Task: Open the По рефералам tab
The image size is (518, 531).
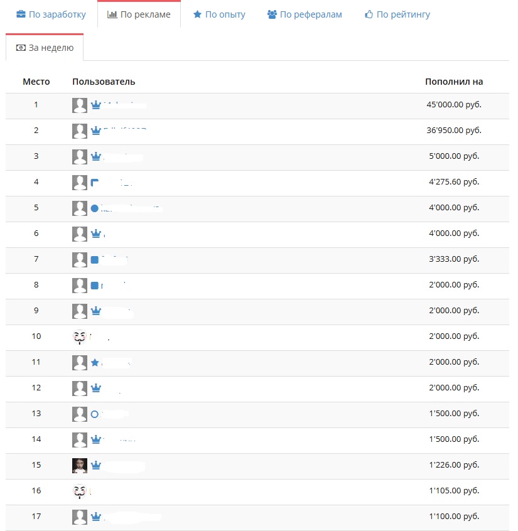Action: coord(305,14)
